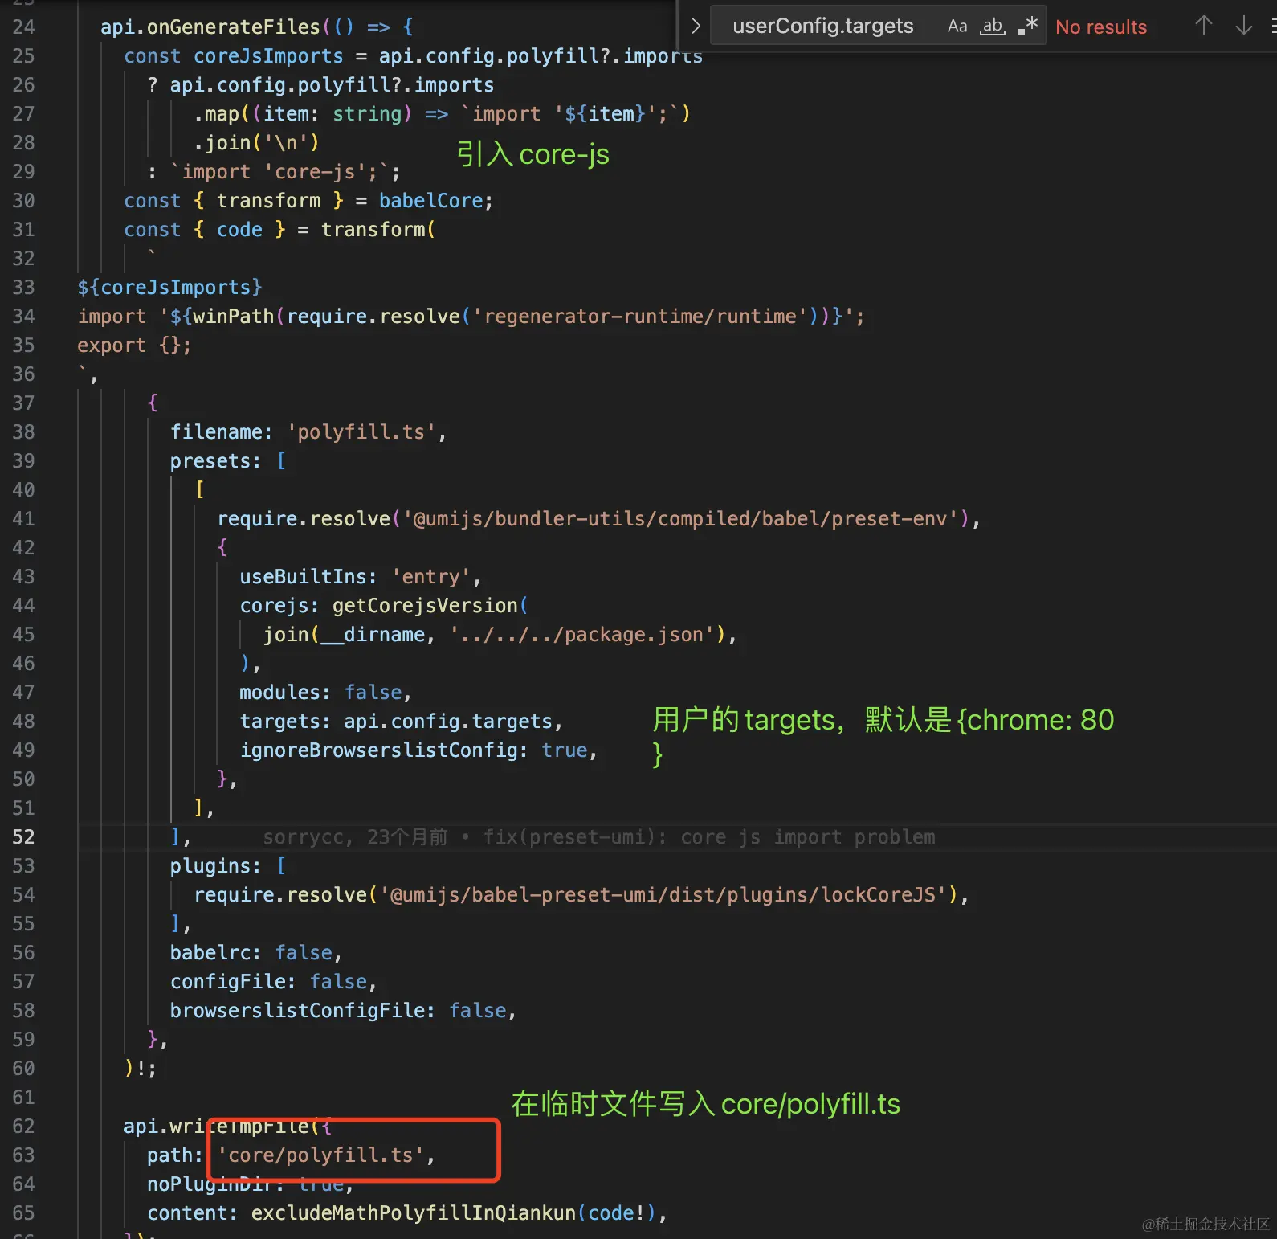Image resolution: width=1277 pixels, height=1239 pixels.
Task: Expand the replace field chevron
Action: [696, 27]
